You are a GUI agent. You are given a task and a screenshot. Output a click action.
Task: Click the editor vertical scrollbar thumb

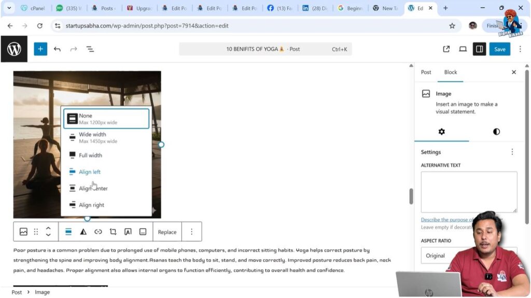point(411,196)
